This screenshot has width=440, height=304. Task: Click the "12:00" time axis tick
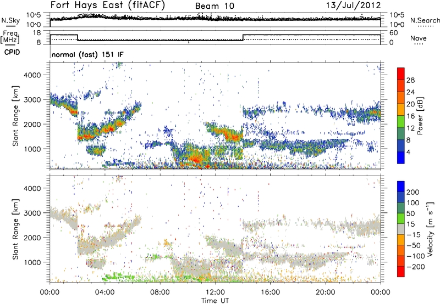click(215, 292)
